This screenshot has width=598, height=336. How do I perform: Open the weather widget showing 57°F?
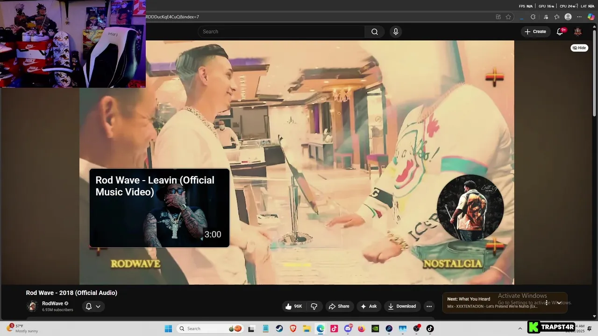click(x=22, y=329)
